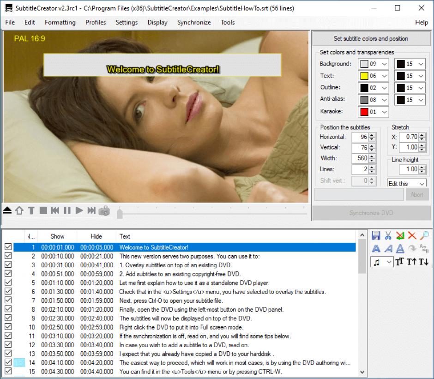
Task: Click the scissors cut icon
Action: click(x=388, y=235)
